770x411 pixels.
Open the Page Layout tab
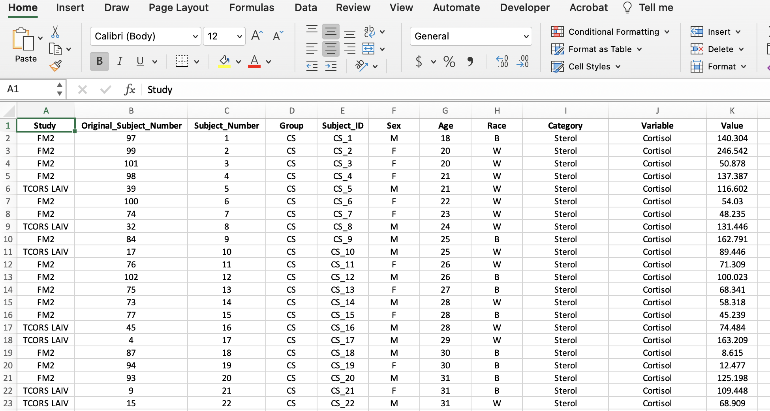[178, 7]
